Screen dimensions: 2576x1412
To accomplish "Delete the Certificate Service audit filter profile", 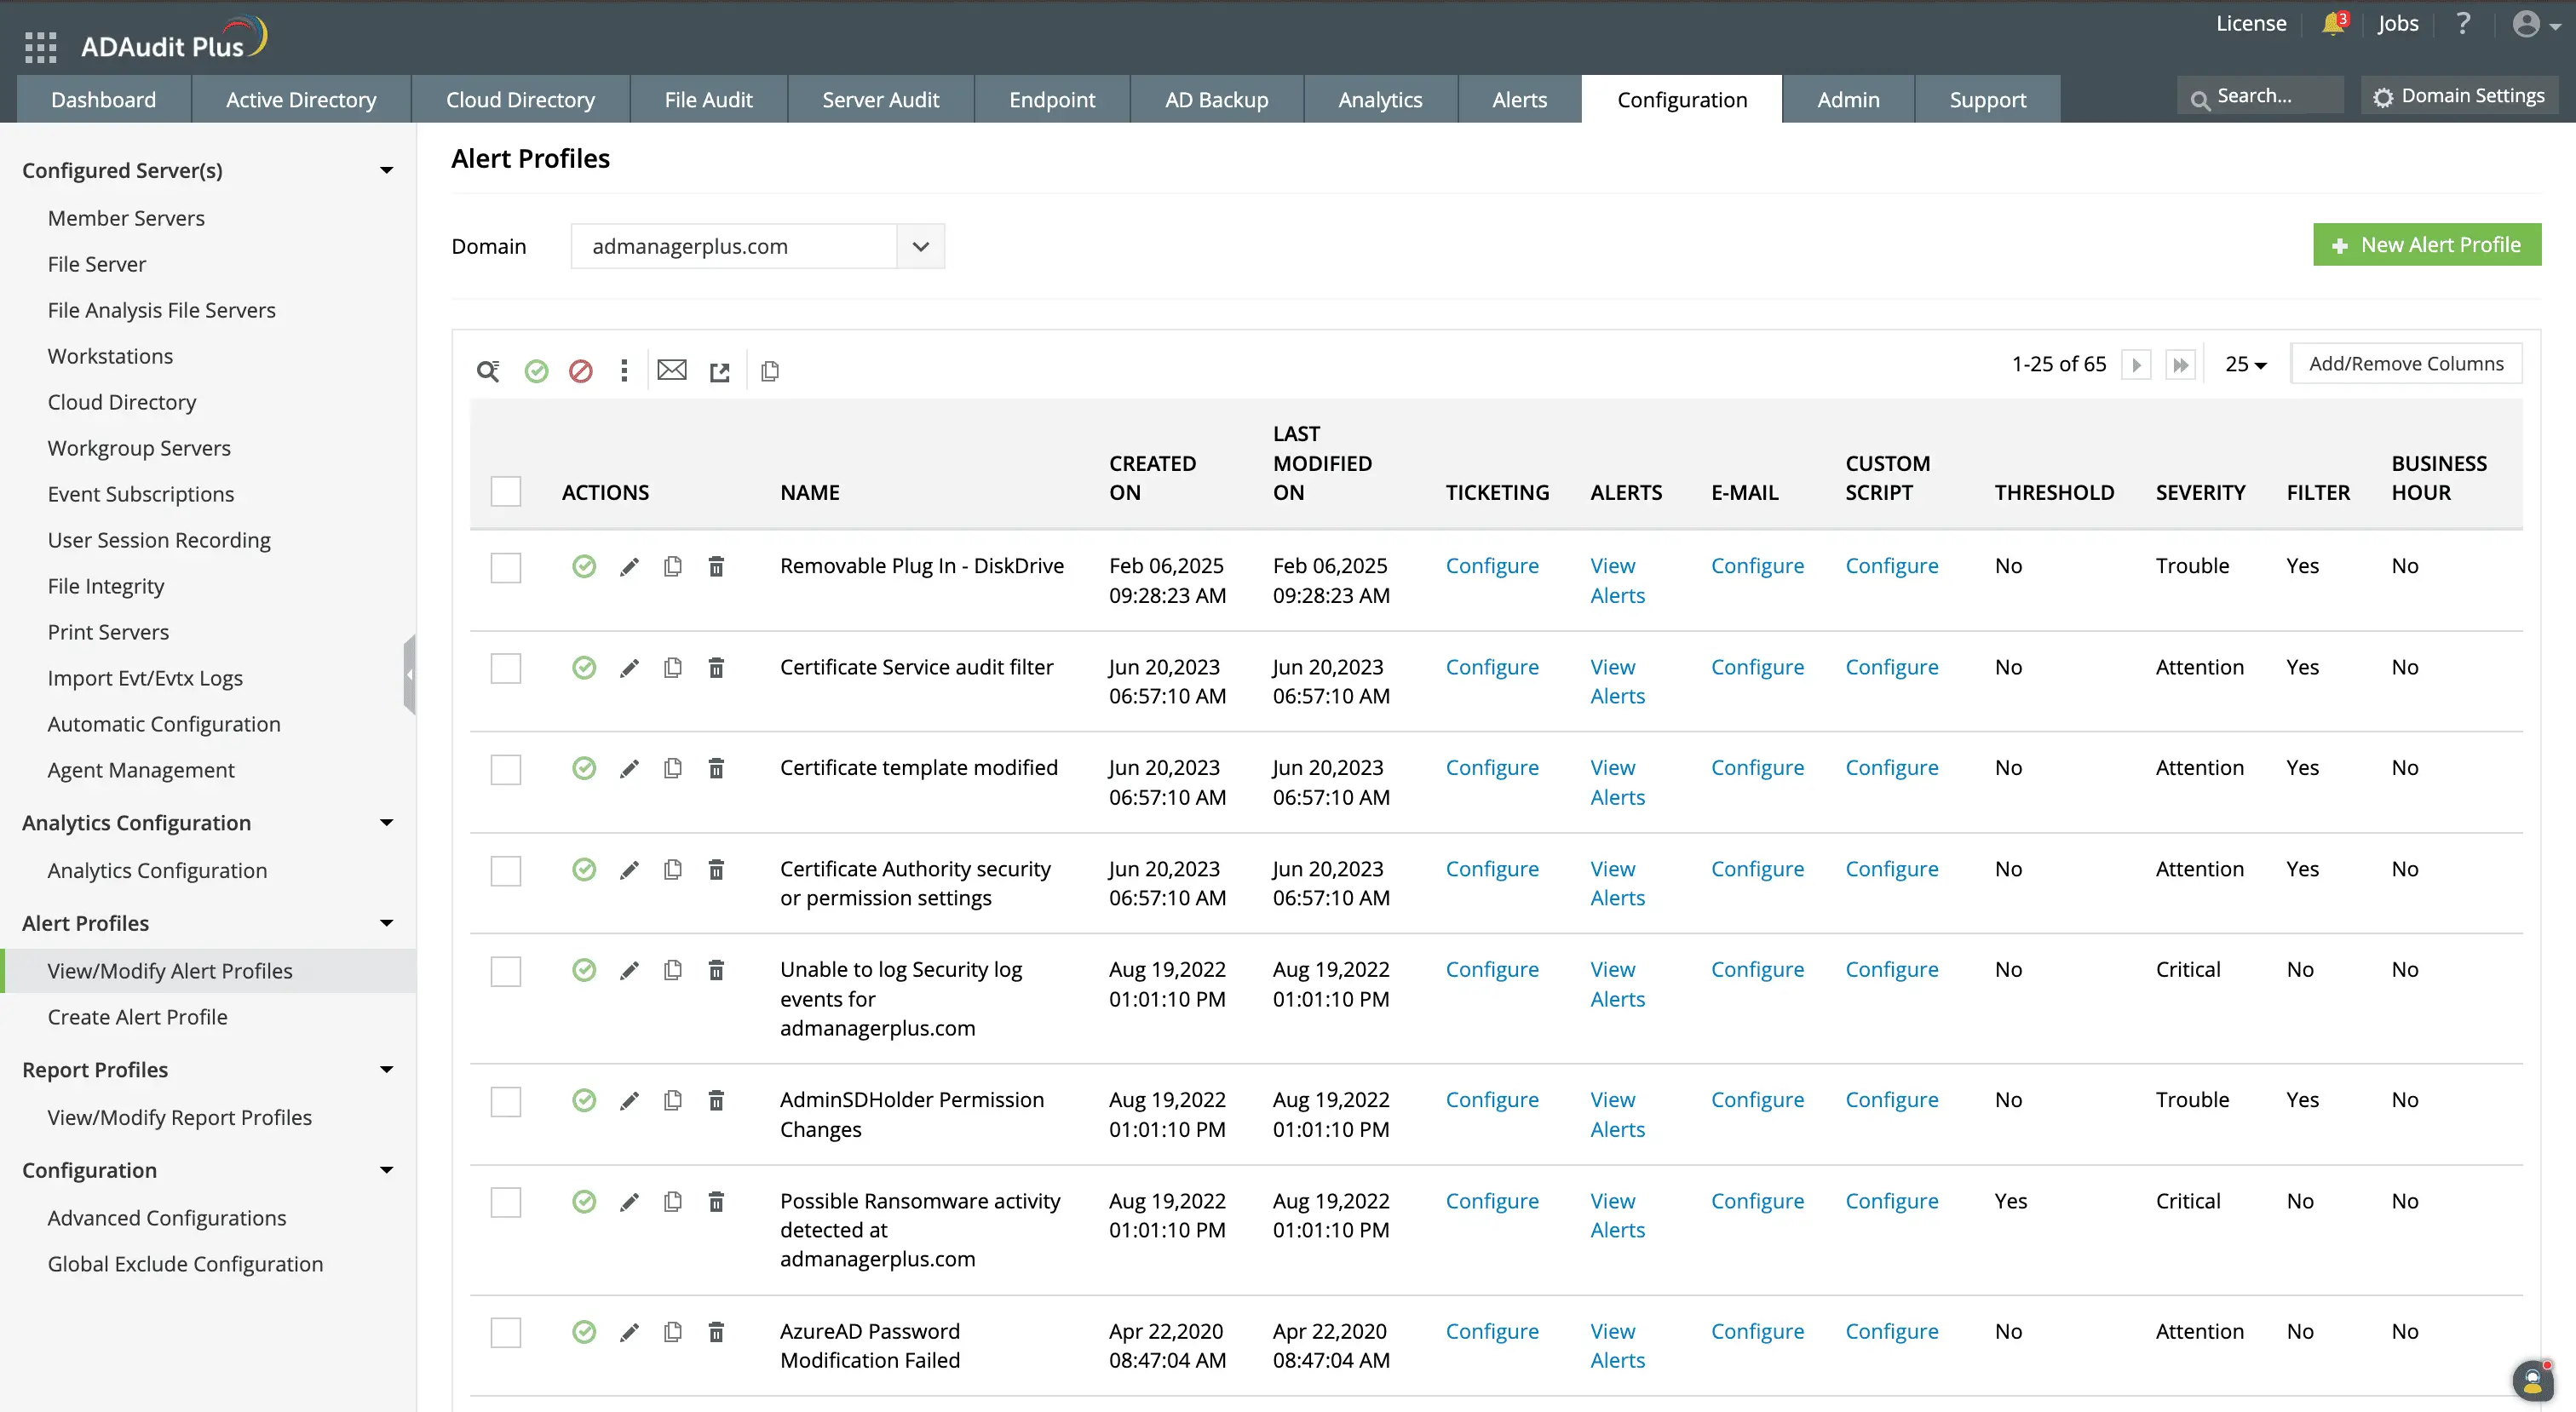I will tap(716, 668).
